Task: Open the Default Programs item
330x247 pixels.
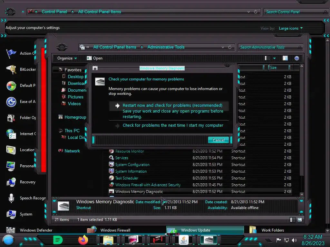Action: click(x=21, y=86)
